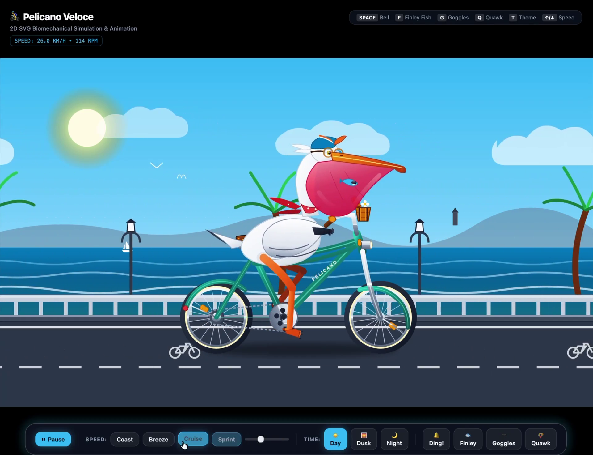Select the Coast speed preset

point(125,439)
